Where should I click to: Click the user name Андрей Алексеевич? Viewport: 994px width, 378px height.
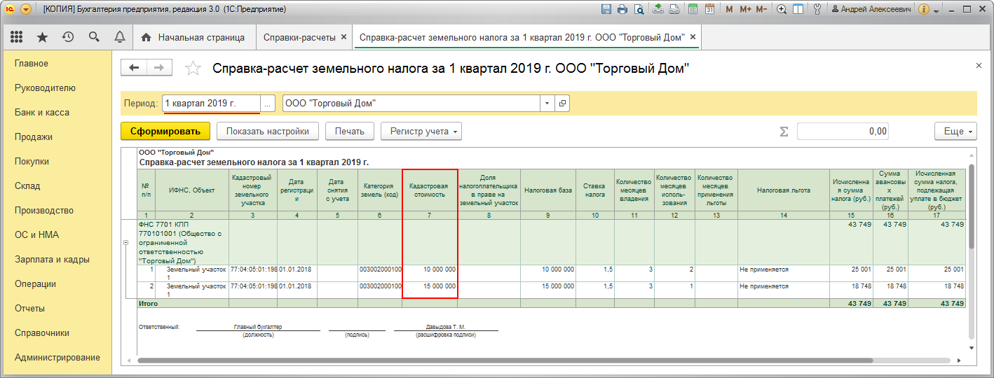pos(871,9)
